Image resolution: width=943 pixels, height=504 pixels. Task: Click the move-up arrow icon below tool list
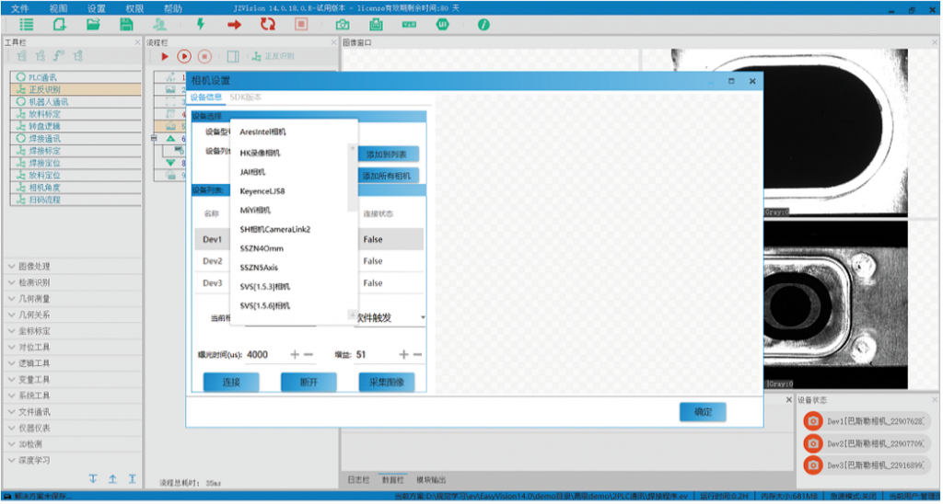[112, 479]
